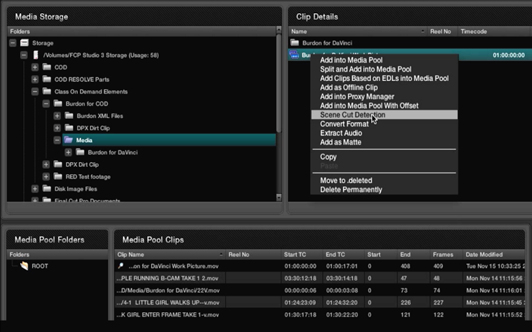Click the ROOT folder icon in Media Pool

(25, 266)
